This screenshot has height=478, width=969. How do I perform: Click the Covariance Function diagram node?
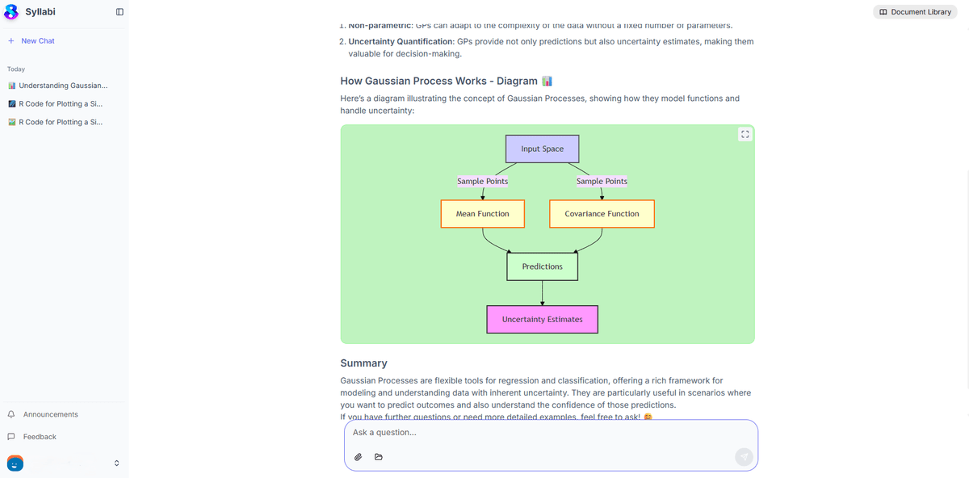(602, 214)
